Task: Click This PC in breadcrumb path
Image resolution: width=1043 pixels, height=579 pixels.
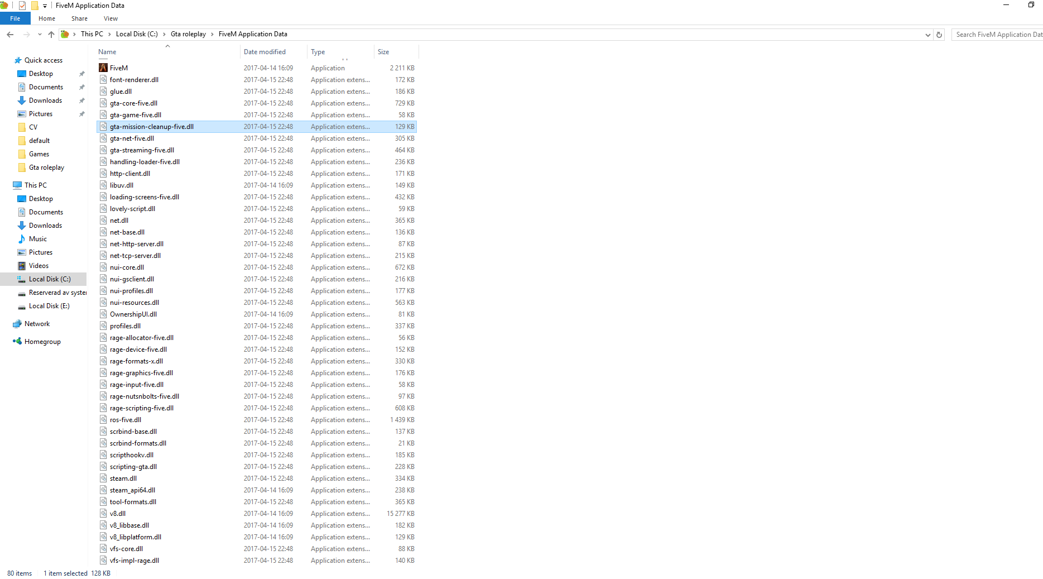Action: point(92,34)
